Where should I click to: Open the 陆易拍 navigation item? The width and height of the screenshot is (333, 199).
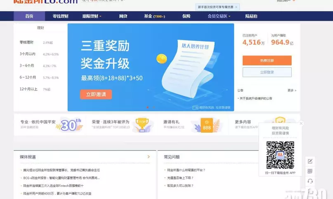click(251, 16)
